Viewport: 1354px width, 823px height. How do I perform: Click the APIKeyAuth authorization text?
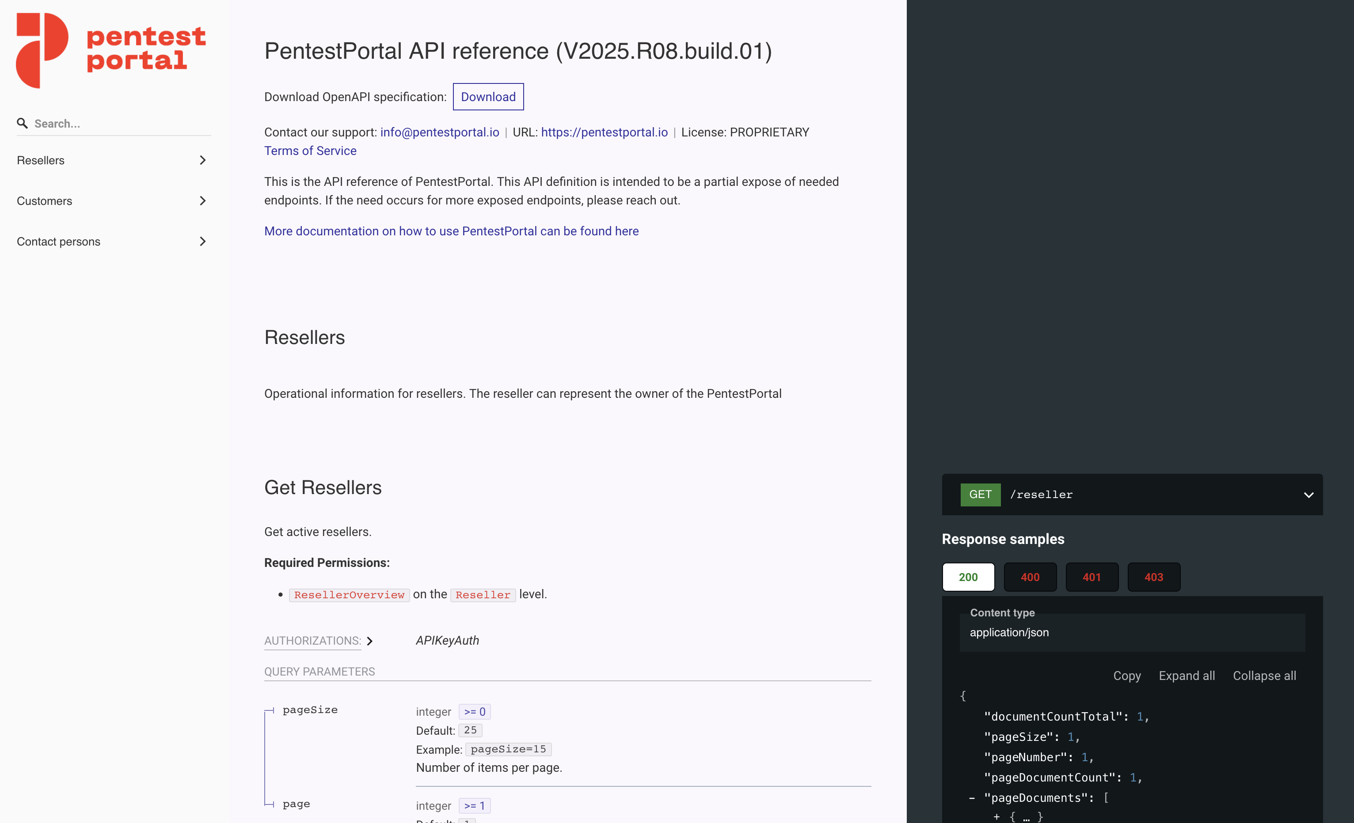pyautogui.click(x=447, y=640)
